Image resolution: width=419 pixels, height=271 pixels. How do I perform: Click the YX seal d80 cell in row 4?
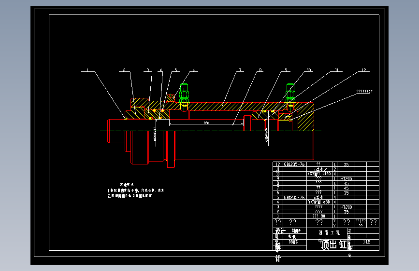pos(319,202)
